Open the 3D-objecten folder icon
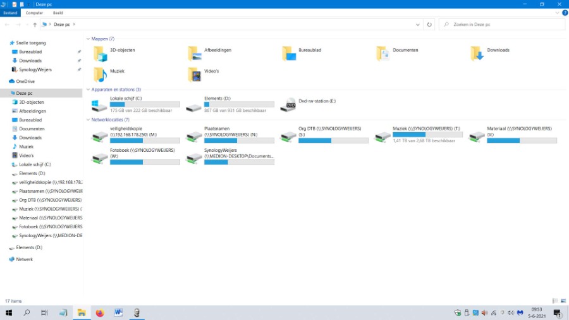This screenshot has width=569, height=320. pos(100,53)
